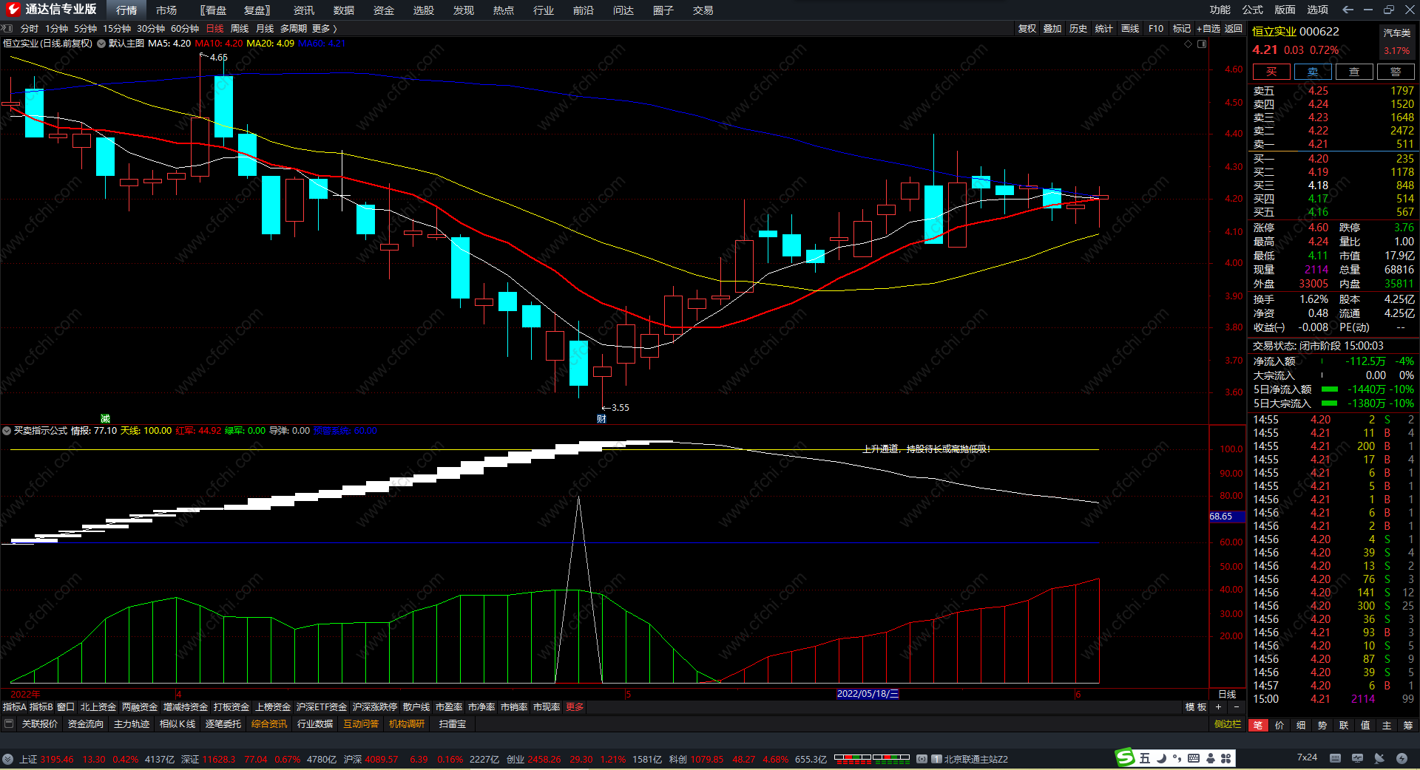
Task: Click the back arrow icon in title bar
Action: pos(1348,10)
